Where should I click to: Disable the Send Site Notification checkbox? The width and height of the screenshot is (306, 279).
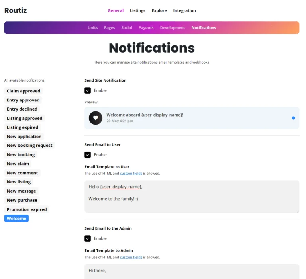88,90
